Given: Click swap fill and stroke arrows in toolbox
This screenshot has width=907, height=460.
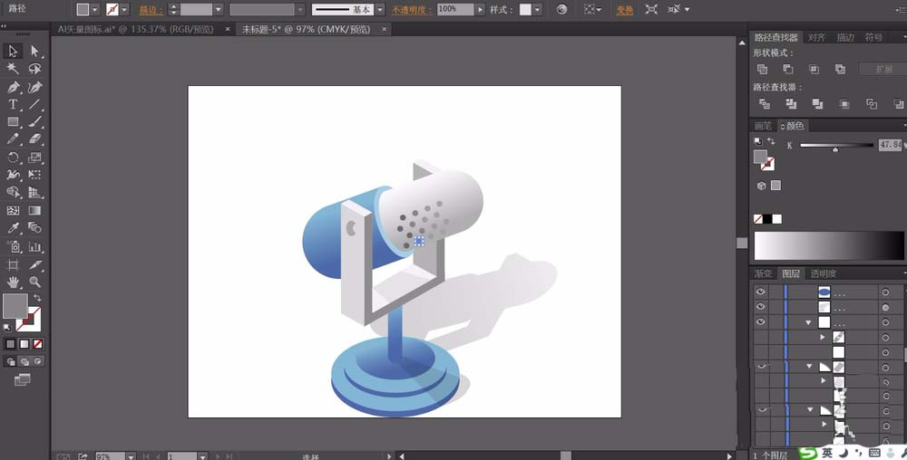Looking at the screenshot, I should click(37, 298).
